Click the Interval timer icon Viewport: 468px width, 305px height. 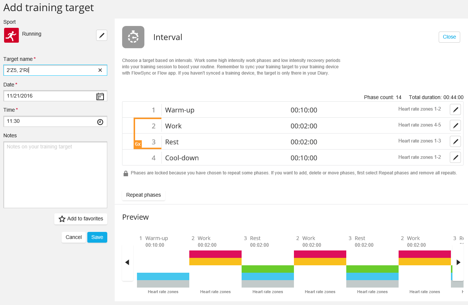click(x=133, y=37)
